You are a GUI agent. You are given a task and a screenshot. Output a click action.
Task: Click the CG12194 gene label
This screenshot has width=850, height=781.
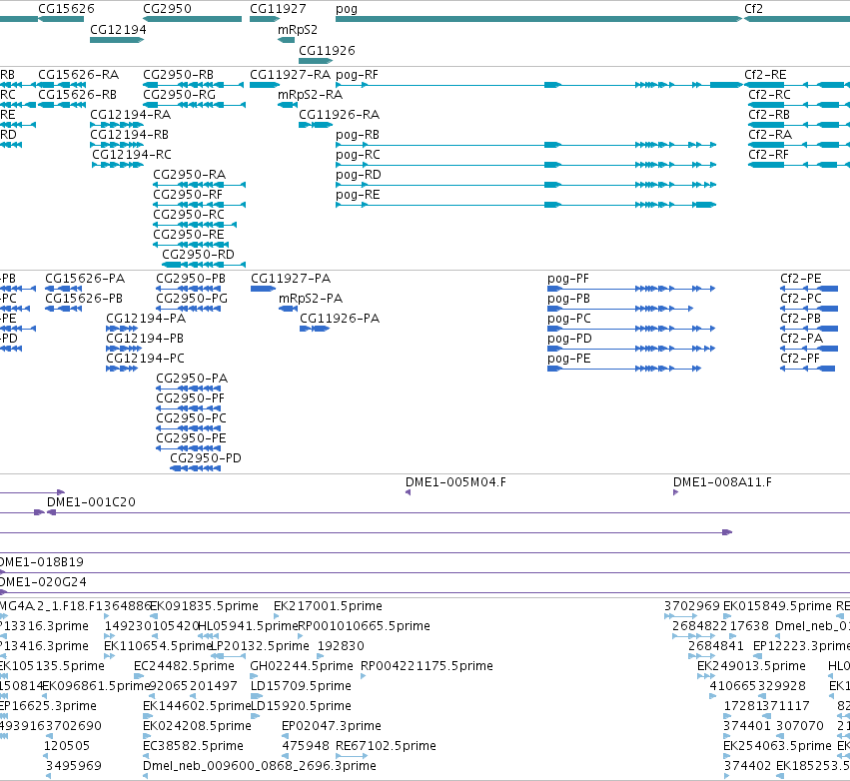[x=118, y=29]
